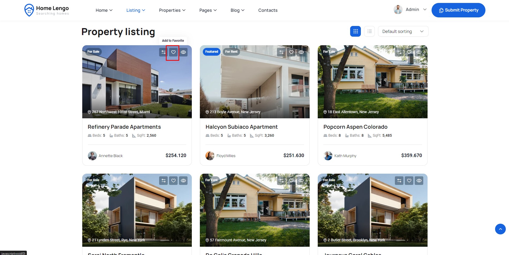This screenshot has height=255, width=509.
Task: Favorite the Popcorn Aspen Colorado property
Action: tap(409, 52)
